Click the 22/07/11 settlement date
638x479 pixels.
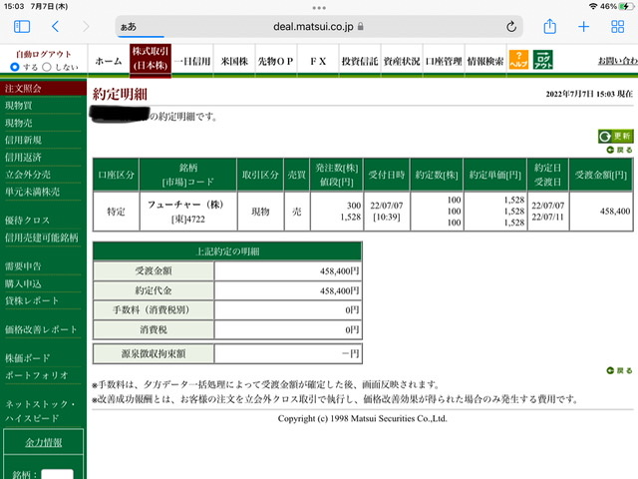[x=547, y=217]
